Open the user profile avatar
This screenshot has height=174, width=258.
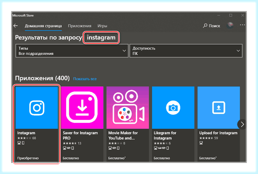click(x=230, y=25)
